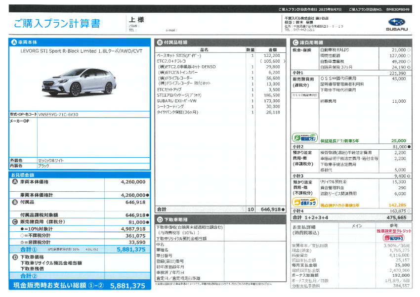
Task: Click the circled D in 下取車明細 header
Action: (160, 219)
